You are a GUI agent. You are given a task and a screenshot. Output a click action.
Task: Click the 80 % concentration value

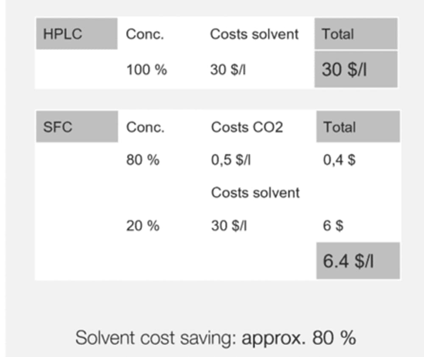[142, 160]
